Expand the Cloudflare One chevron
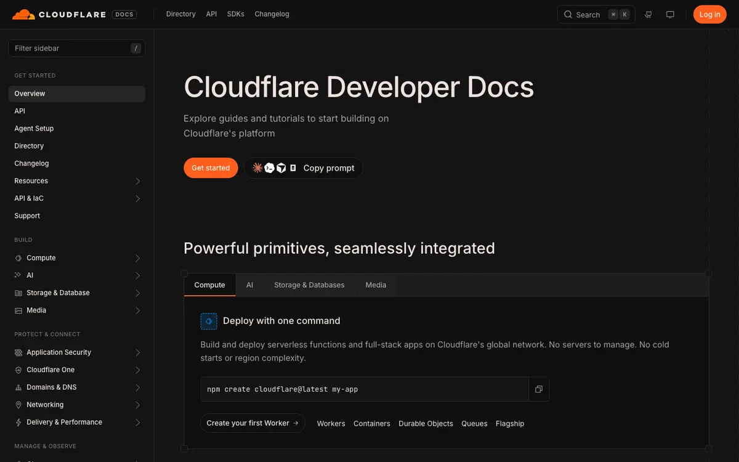 click(x=137, y=370)
